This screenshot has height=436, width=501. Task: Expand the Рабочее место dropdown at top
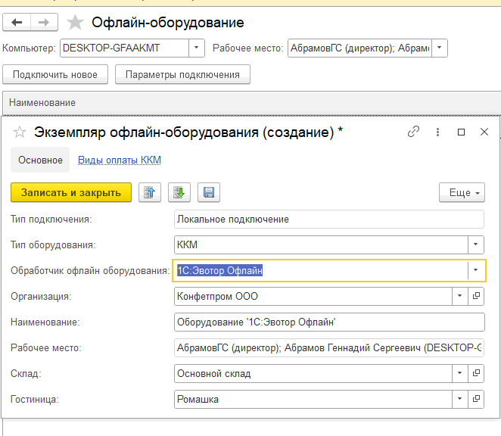click(440, 48)
